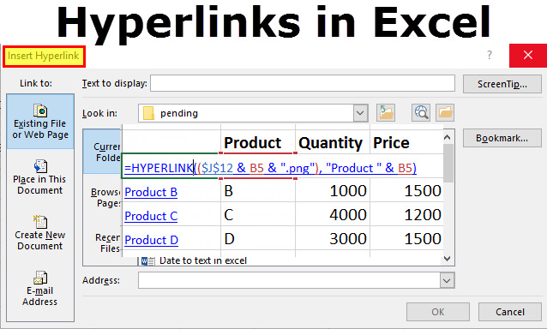The height and width of the screenshot is (329, 547).
Task: Select product cell C
Action: click(x=258, y=215)
